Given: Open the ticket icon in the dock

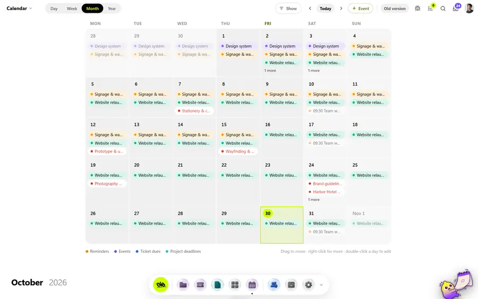Looking at the screenshot, I should (200, 285).
